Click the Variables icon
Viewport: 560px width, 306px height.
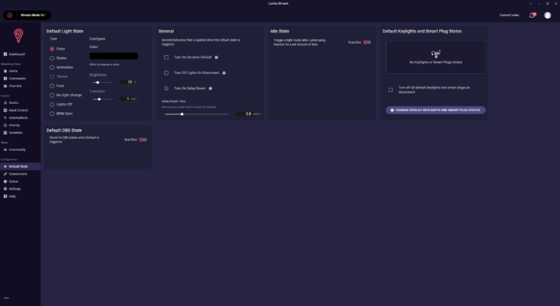tap(5, 133)
